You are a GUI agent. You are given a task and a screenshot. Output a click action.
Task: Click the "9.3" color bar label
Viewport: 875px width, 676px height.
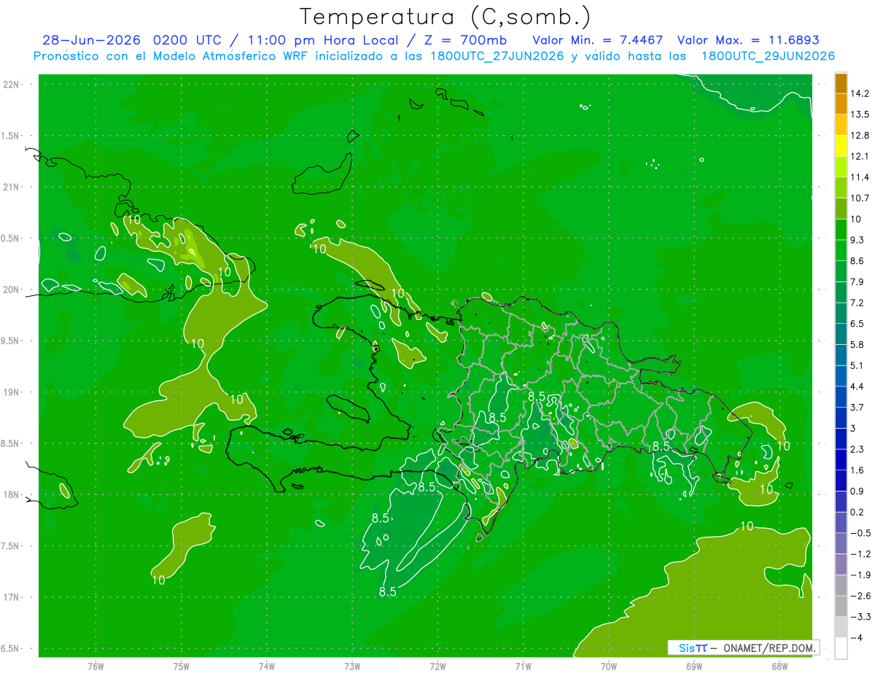(858, 240)
